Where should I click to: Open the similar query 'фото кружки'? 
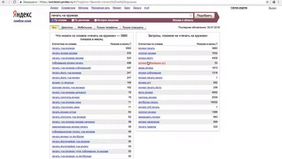(x=145, y=92)
